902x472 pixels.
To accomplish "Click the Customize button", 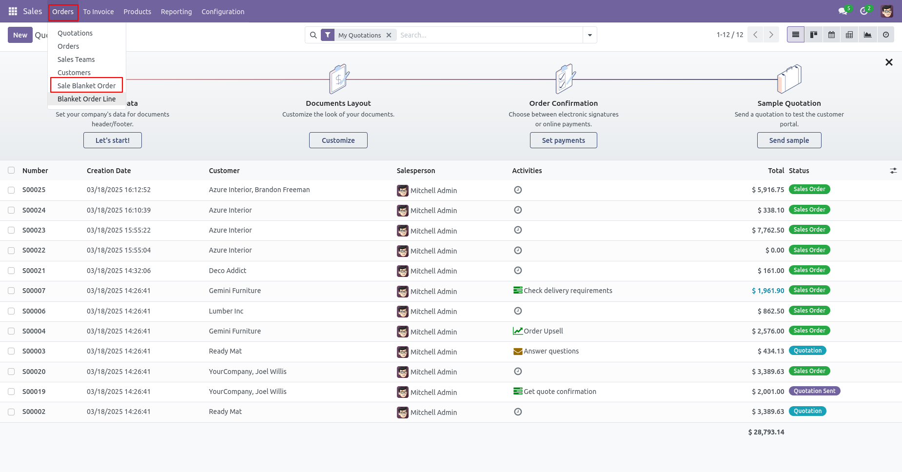I will (x=338, y=140).
